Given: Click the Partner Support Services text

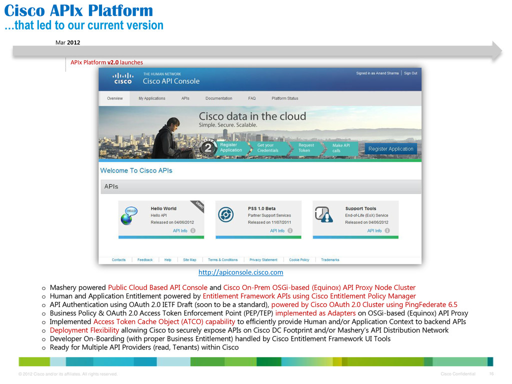Looking at the screenshot, I should coord(269,215).
